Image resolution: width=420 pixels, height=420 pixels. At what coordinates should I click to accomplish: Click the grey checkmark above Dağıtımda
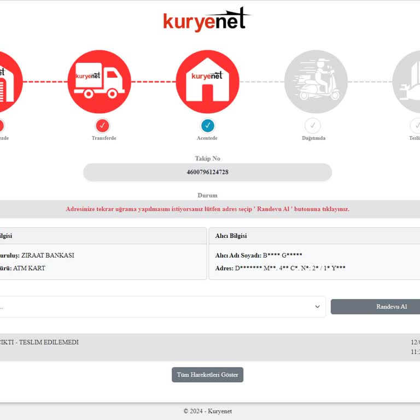[x=313, y=125]
